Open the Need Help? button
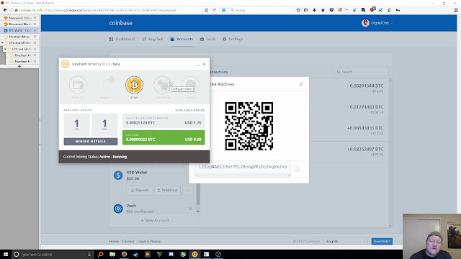 pyautogui.click(x=382, y=242)
